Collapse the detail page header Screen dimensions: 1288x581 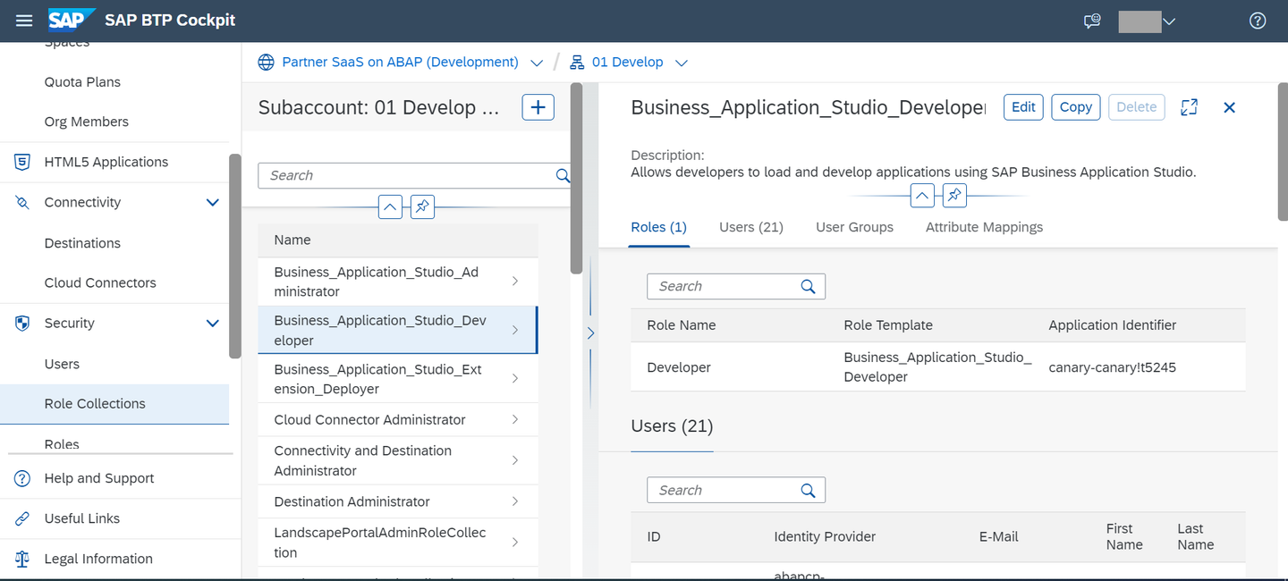922,195
